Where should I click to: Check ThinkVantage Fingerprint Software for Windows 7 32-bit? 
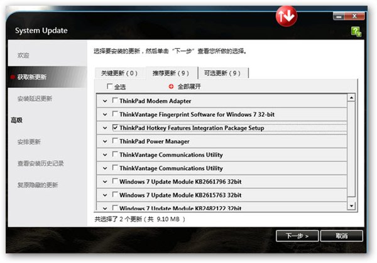(115, 114)
